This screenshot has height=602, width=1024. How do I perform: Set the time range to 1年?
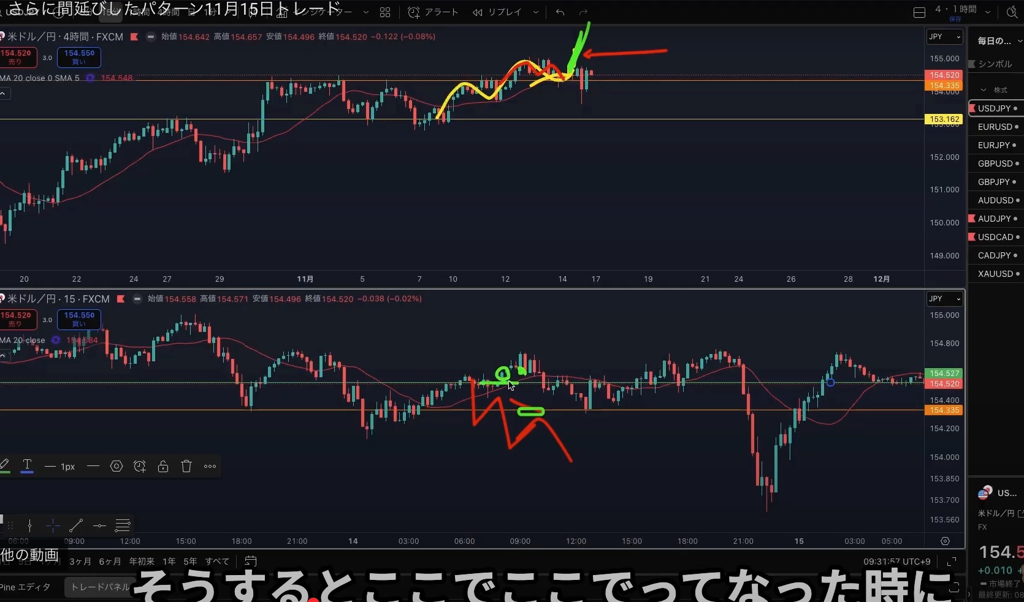pos(169,562)
